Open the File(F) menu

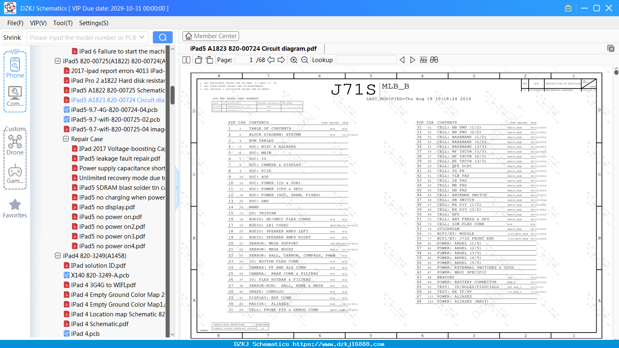(x=15, y=23)
